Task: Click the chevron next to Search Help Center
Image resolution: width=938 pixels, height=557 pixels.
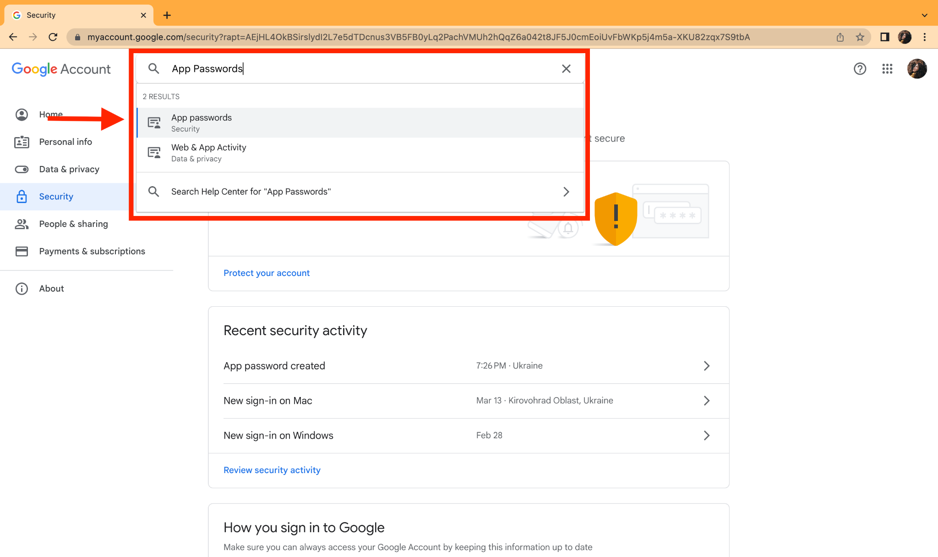Action: click(566, 192)
